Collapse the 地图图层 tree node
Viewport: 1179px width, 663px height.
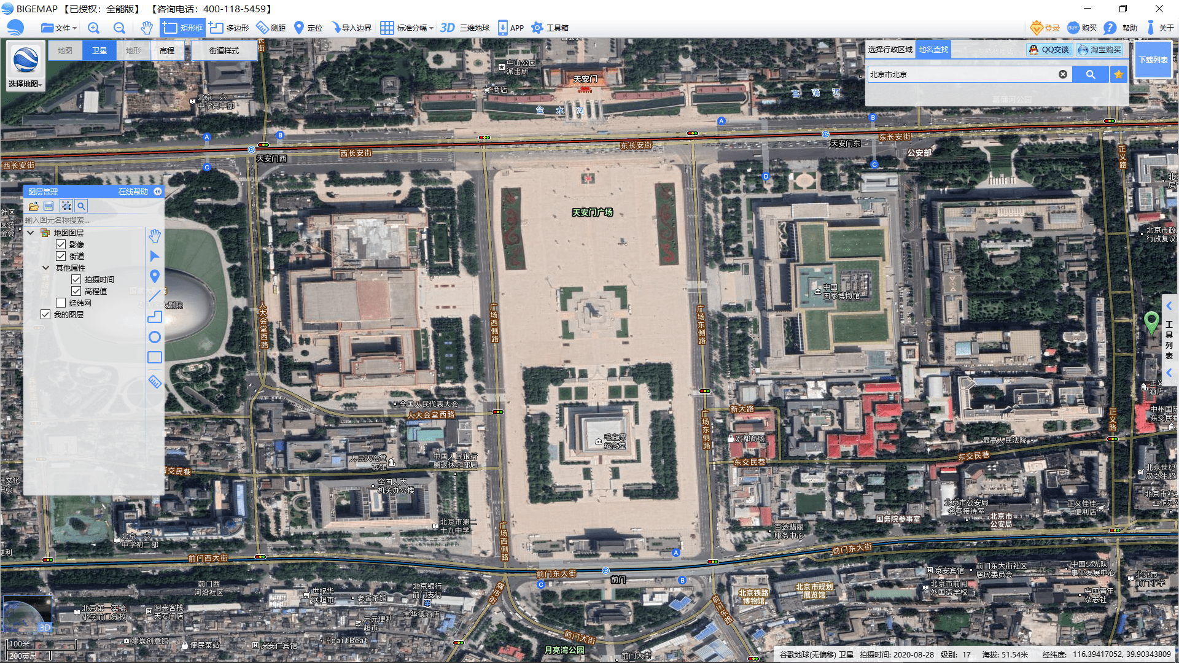(30, 233)
